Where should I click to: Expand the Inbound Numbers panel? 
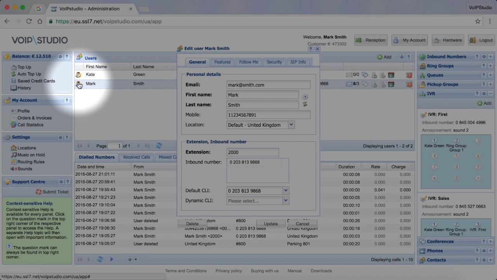click(491, 57)
